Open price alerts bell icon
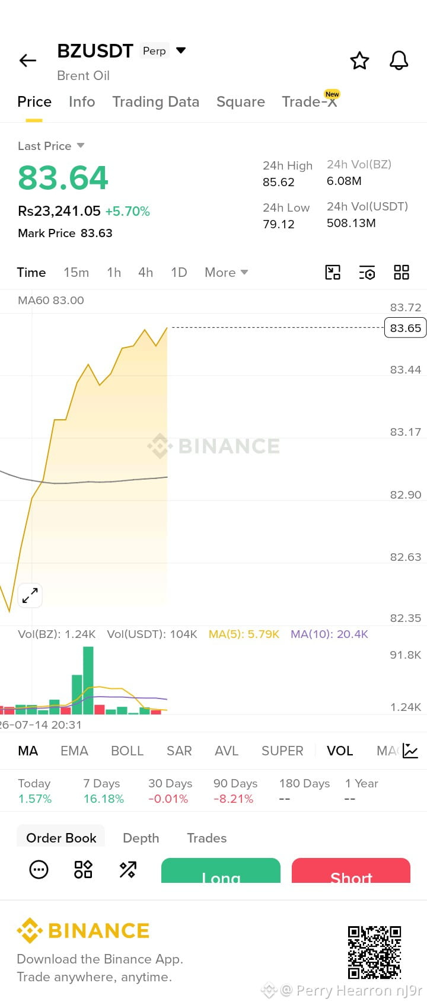The image size is (427, 1005). click(x=399, y=60)
